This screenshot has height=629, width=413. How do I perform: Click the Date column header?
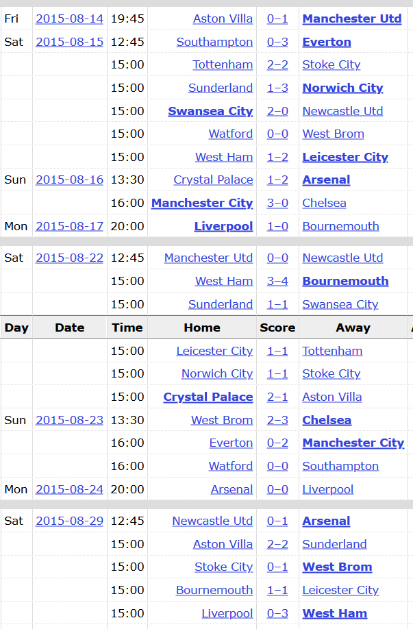70,328
